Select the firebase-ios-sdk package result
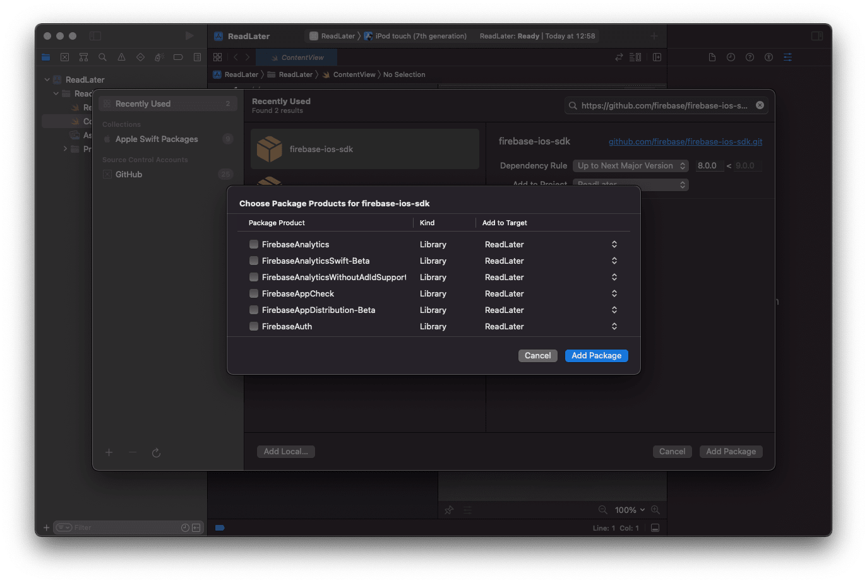The image size is (867, 583). click(365, 149)
